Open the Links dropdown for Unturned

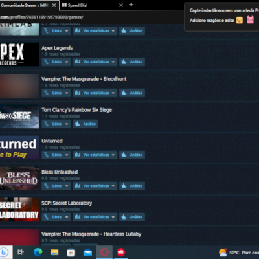click(x=56, y=155)
